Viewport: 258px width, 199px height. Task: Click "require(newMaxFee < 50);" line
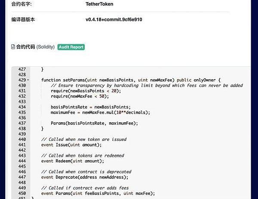[80, 96]
